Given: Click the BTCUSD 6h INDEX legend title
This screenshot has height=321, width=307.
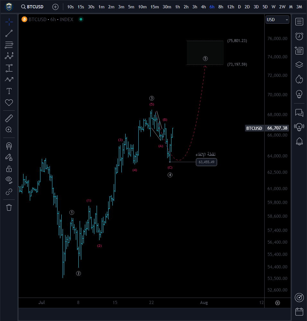Looking at the screenshot, I should click(x=51, y=20).
